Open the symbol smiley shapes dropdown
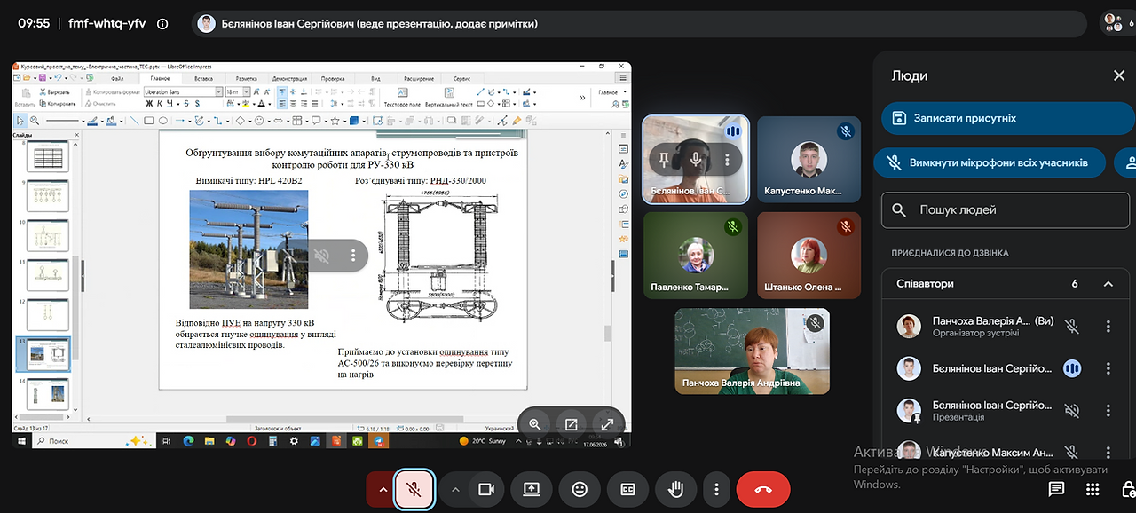1136x513 pixels. (270, 121)
